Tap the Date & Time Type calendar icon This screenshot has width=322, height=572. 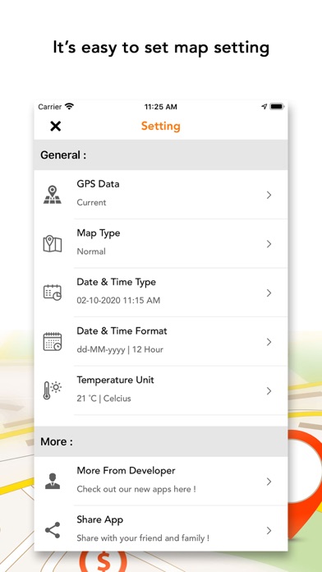coord(53,293)
